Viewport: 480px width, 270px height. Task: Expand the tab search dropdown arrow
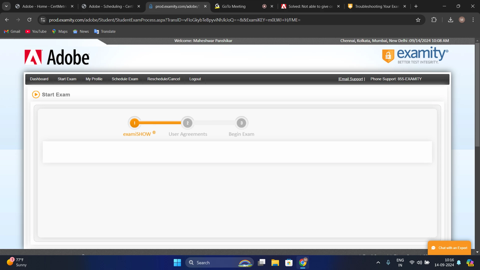(x=6, y=6)
